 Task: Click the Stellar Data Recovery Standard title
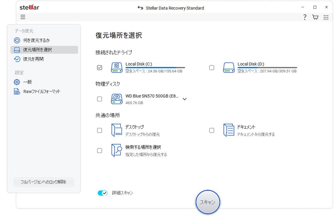(x=175, y=8)
